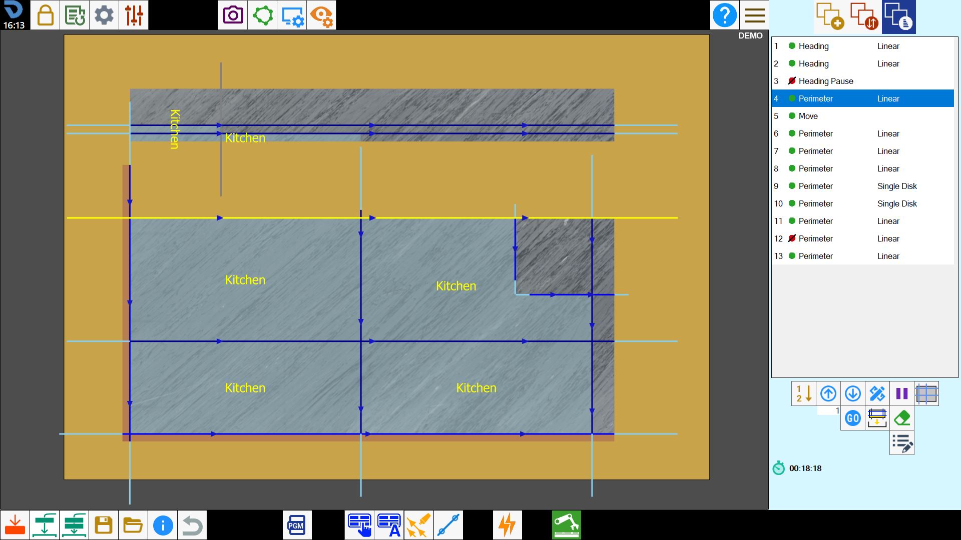Click the automatic nesting A icon
The image size is (961, 540).
(389, 525)
